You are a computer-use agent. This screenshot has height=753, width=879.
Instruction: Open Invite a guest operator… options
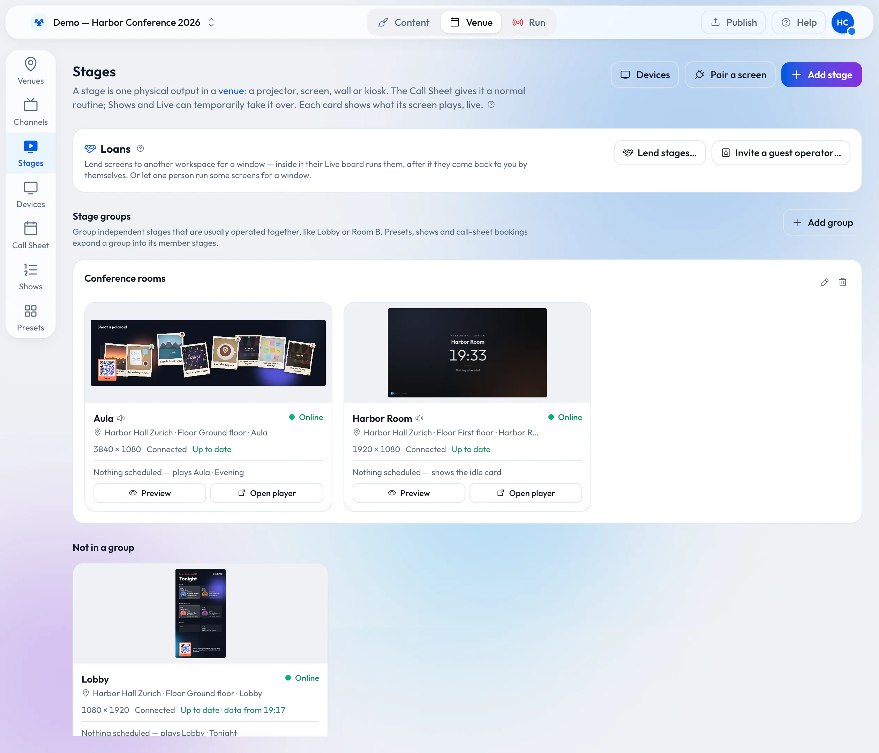click(x=781, y=153)
